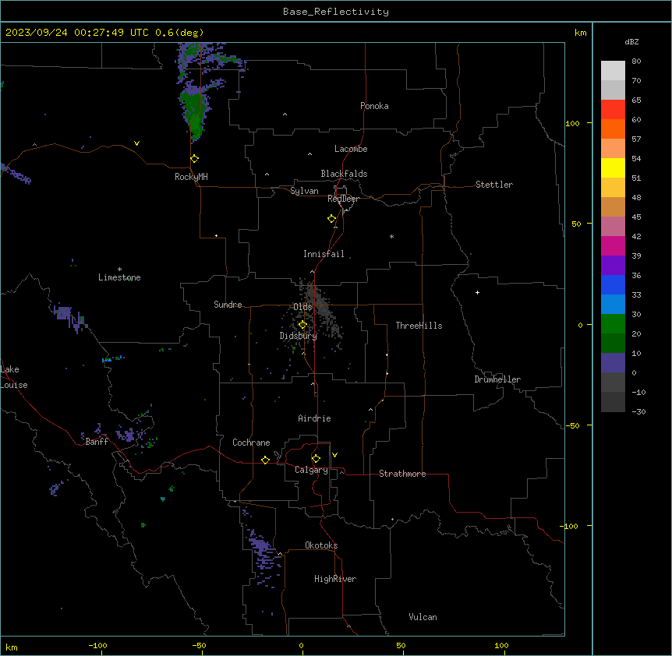Viewport: 672px width, 656px height.
Task: Click the yellow V marker northwest of RockyMH
Action: click(x=136, y=143)
